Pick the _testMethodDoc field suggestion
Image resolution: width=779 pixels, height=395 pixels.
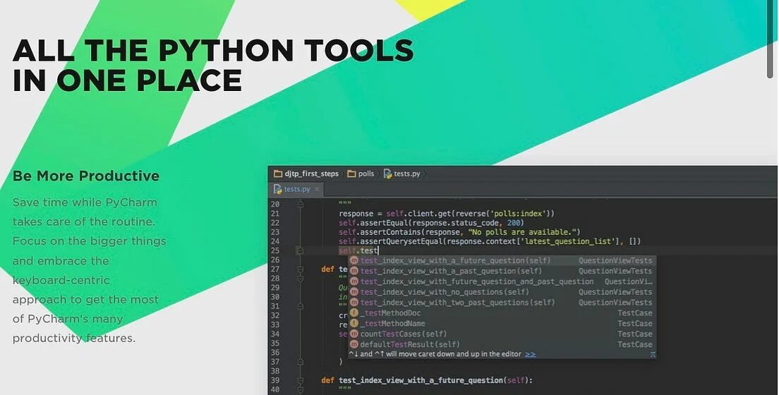coord(501,313)
